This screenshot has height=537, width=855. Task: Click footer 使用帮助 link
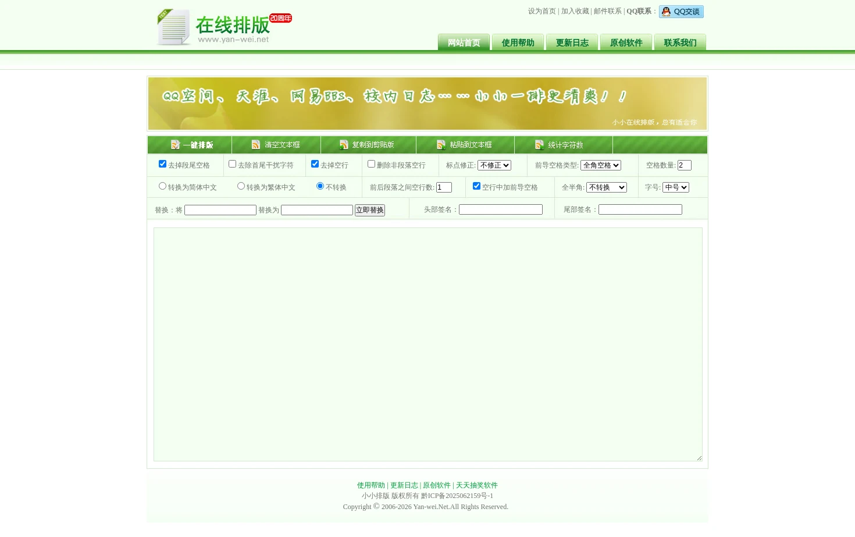point(371,485)
